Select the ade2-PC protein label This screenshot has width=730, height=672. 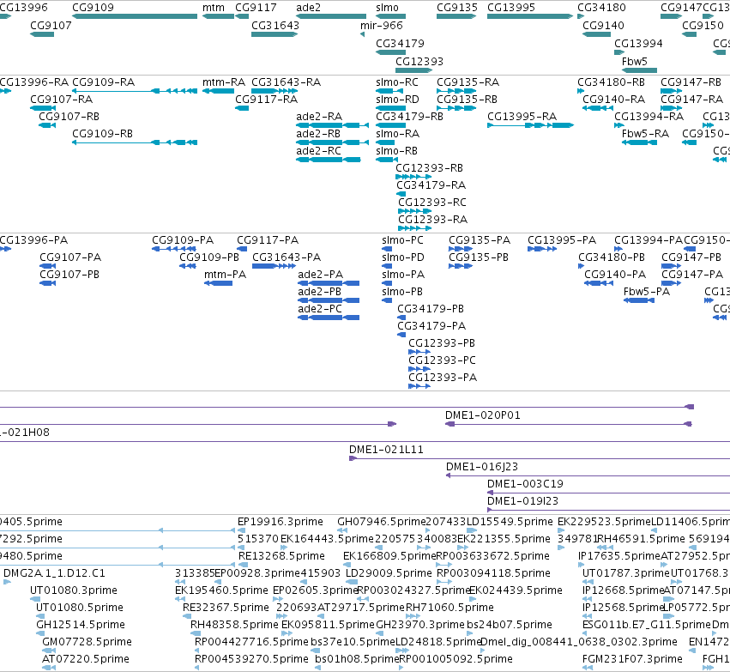[320, 309]
